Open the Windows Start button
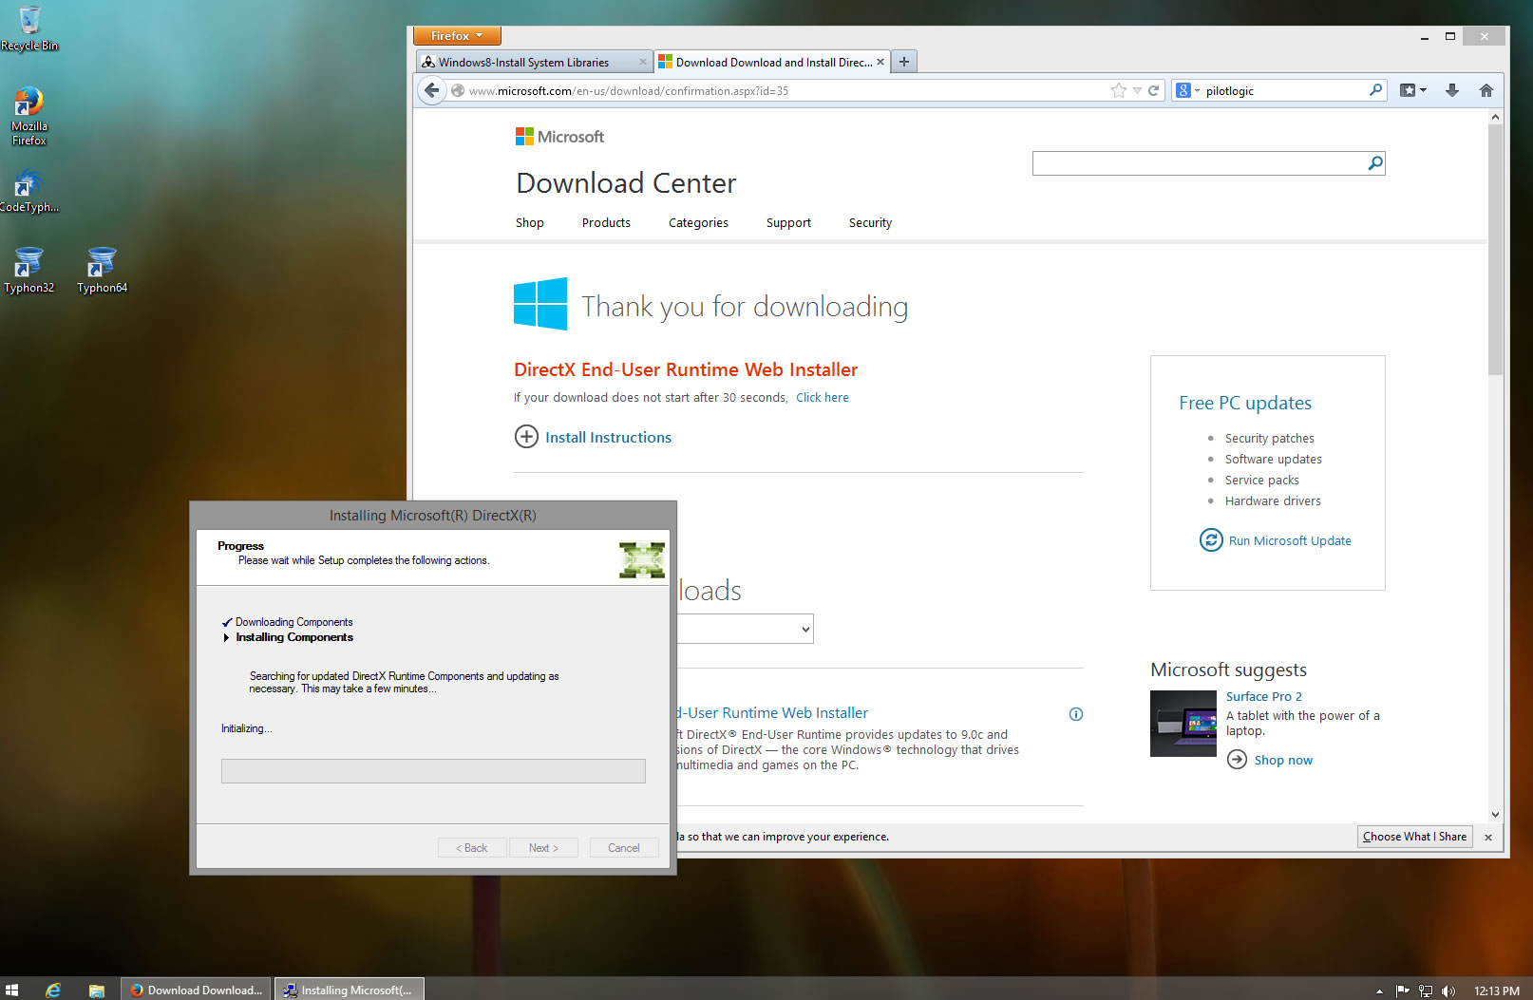 coord(12,990)
